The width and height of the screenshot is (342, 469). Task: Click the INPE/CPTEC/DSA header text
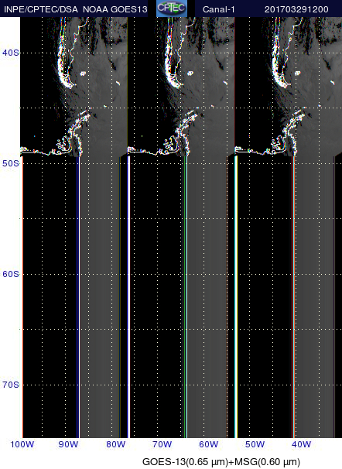pyautogui.click(x=41, y=9)
